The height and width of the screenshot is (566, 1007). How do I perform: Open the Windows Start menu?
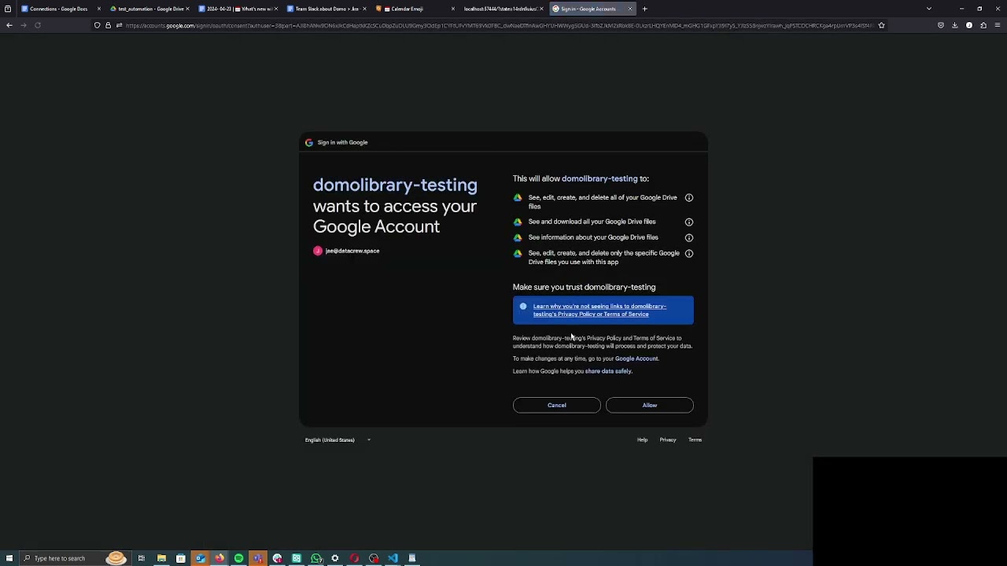point(8,558)
